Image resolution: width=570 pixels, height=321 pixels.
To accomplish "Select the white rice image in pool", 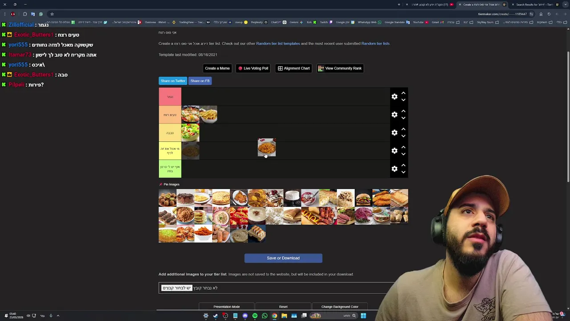I will pos(274,216).
